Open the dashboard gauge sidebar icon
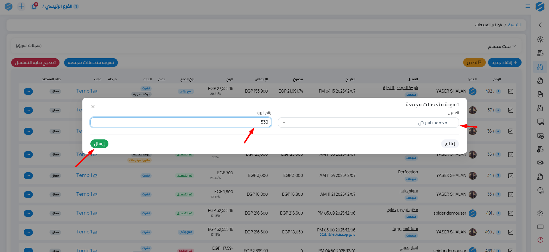The image size is (549, 252). (x=540, y=39)
